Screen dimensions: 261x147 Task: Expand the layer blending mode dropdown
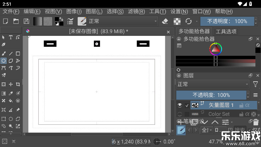pyautogui.click(x=213, y=84)
